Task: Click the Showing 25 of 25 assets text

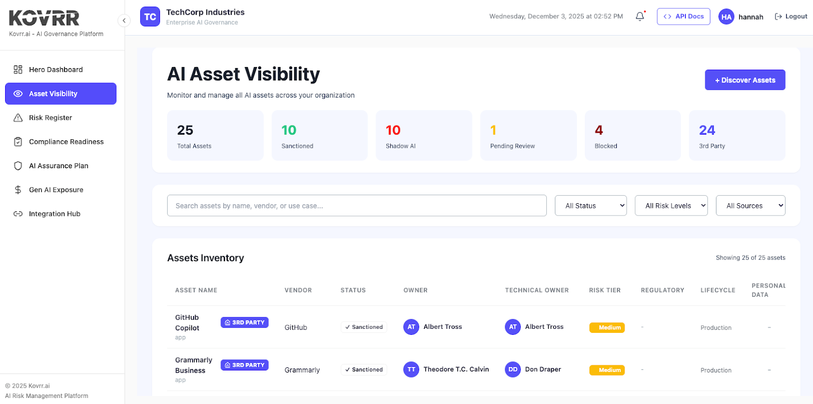Action: (x=751, y=258)
